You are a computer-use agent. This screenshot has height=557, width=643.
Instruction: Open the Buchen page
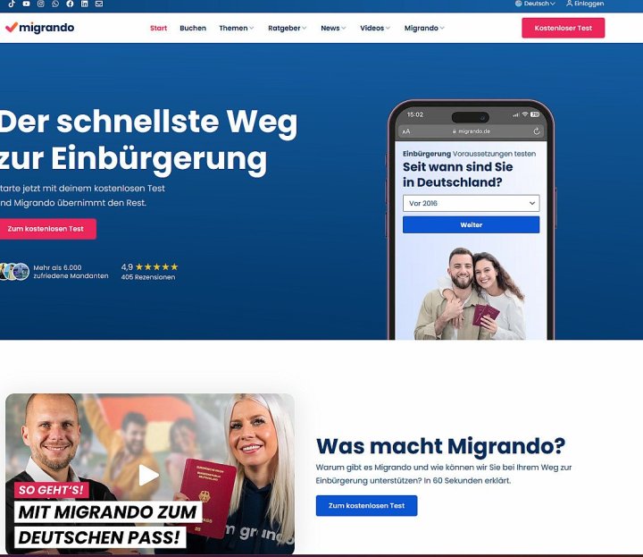point(193,28)
